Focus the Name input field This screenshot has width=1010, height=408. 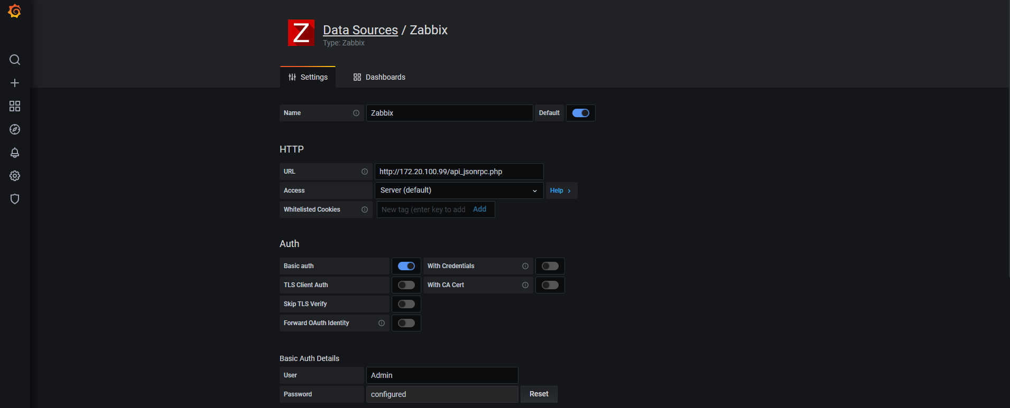450,113
